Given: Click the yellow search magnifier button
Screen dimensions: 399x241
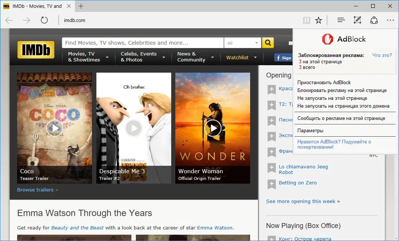Looking at the screenshot, I should pyautogui.click(x=268, y=43).
